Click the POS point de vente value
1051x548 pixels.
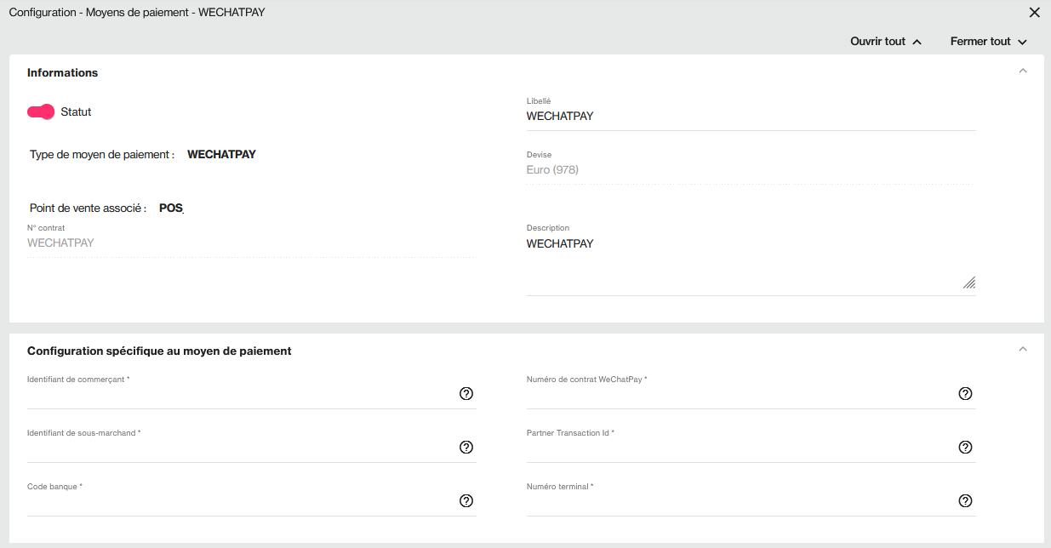point(171,208)
